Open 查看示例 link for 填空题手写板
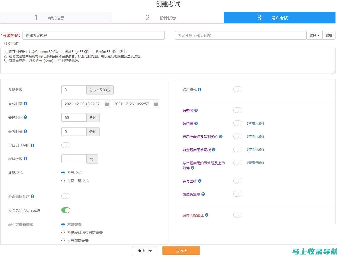The height and width of the screenshot is (257, 337). coord(255,150)
